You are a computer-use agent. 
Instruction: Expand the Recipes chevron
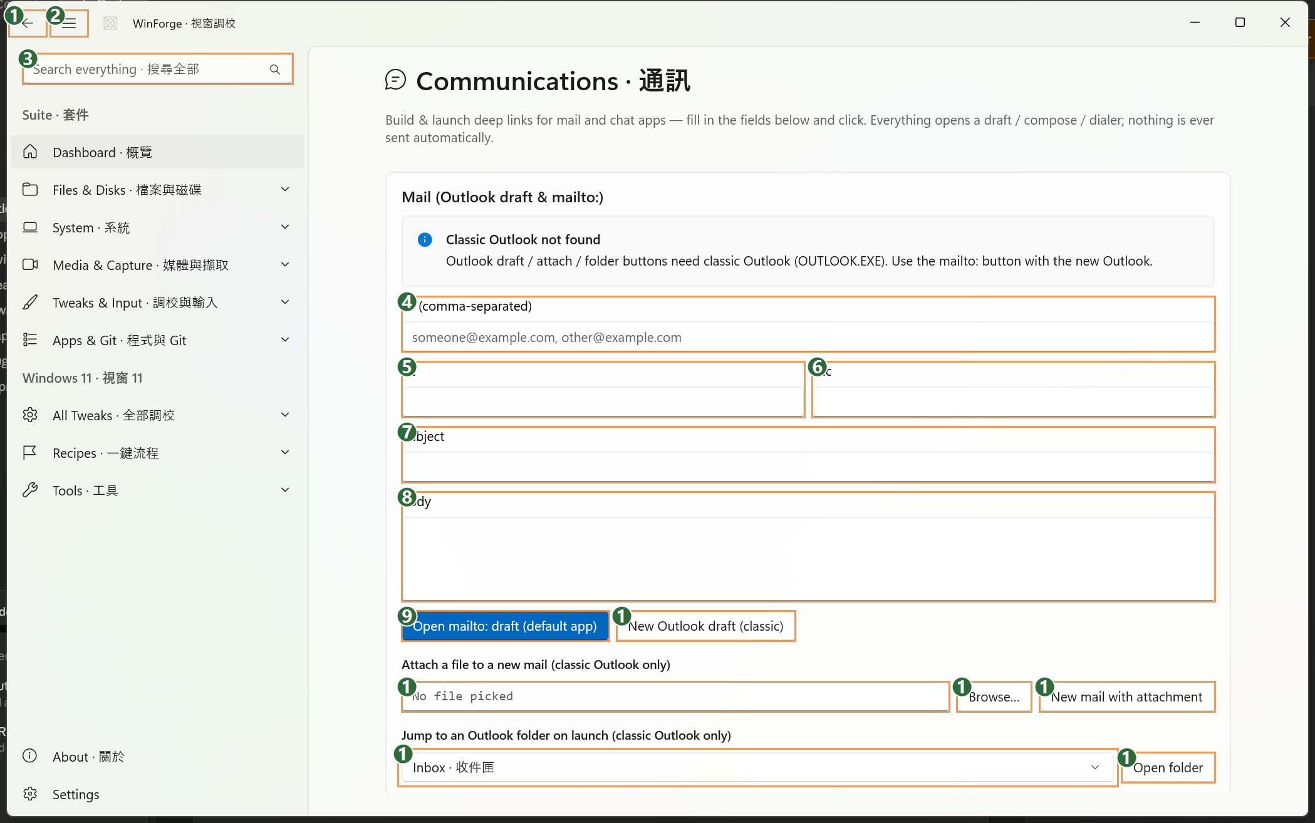tap(285, 453)
